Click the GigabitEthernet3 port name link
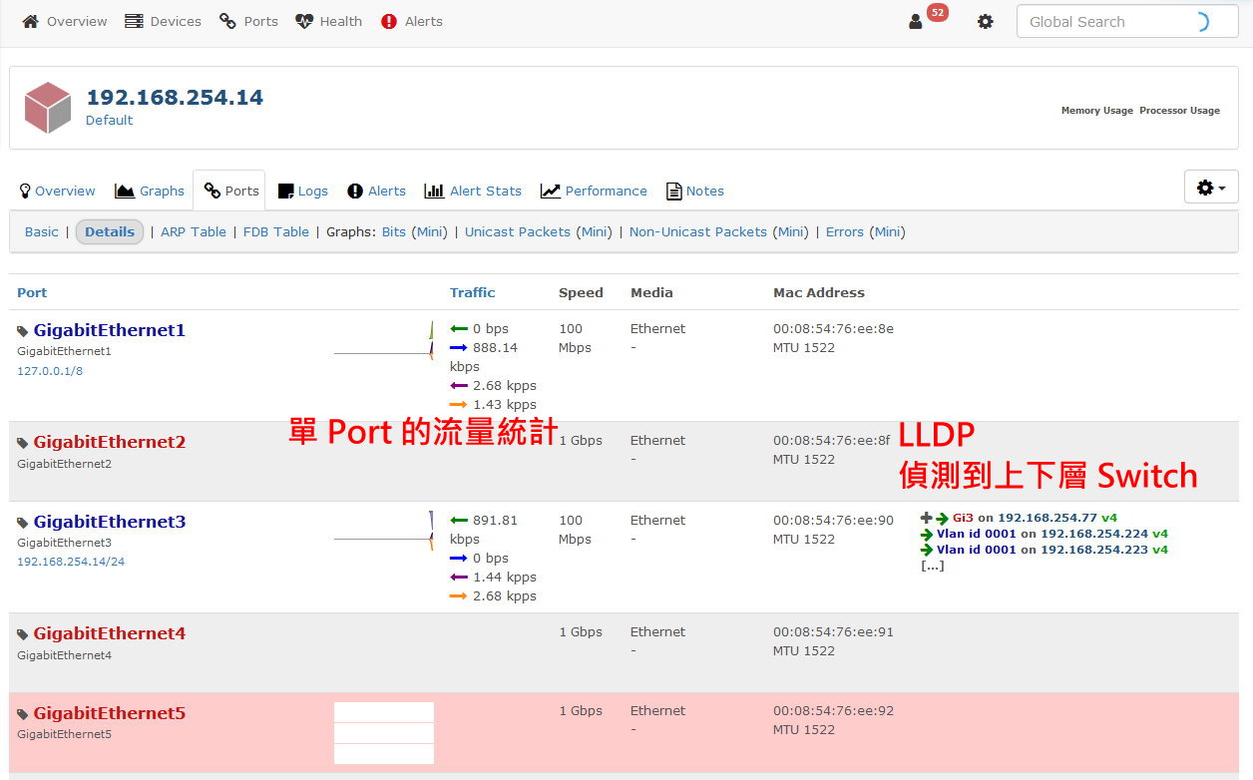This screenshot has height=780, width=1253. click(x=110, y=522)
